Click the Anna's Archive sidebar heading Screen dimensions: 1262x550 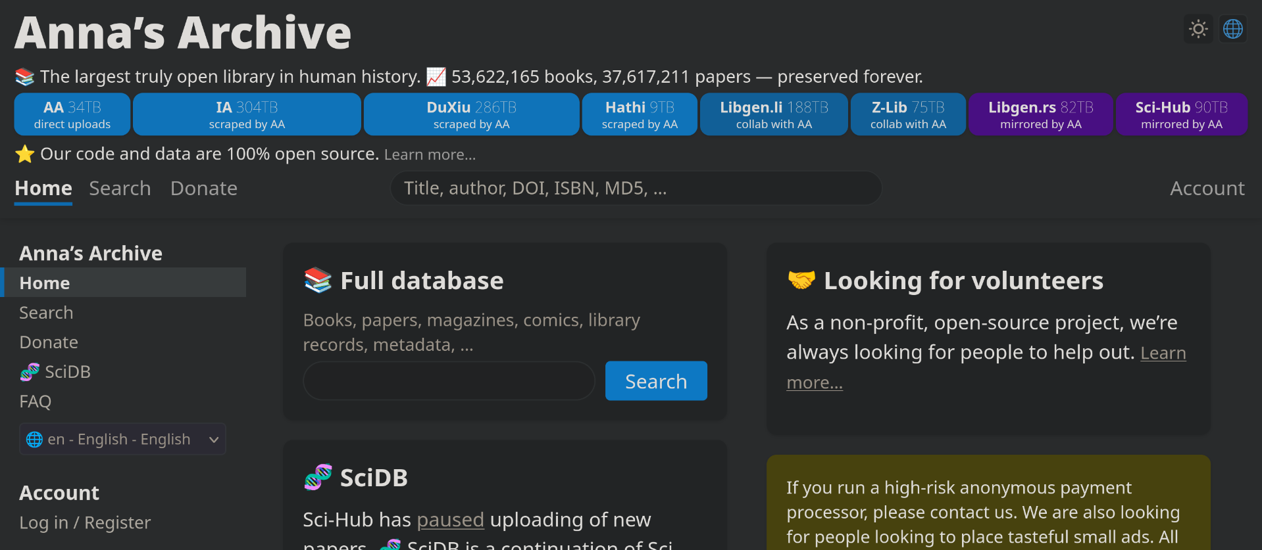point(91,253)
